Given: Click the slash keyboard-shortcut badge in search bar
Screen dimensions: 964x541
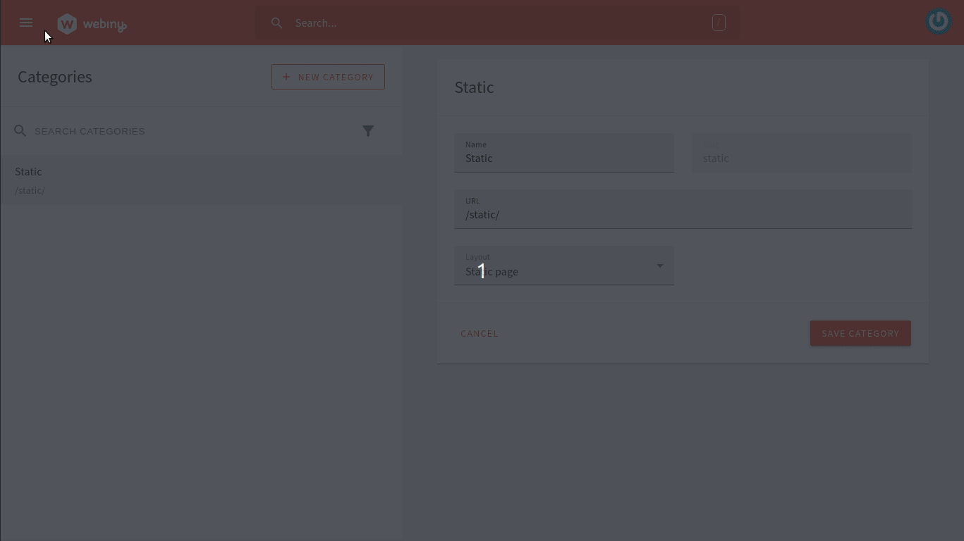Looking at the screenshot, I should 719,23.
